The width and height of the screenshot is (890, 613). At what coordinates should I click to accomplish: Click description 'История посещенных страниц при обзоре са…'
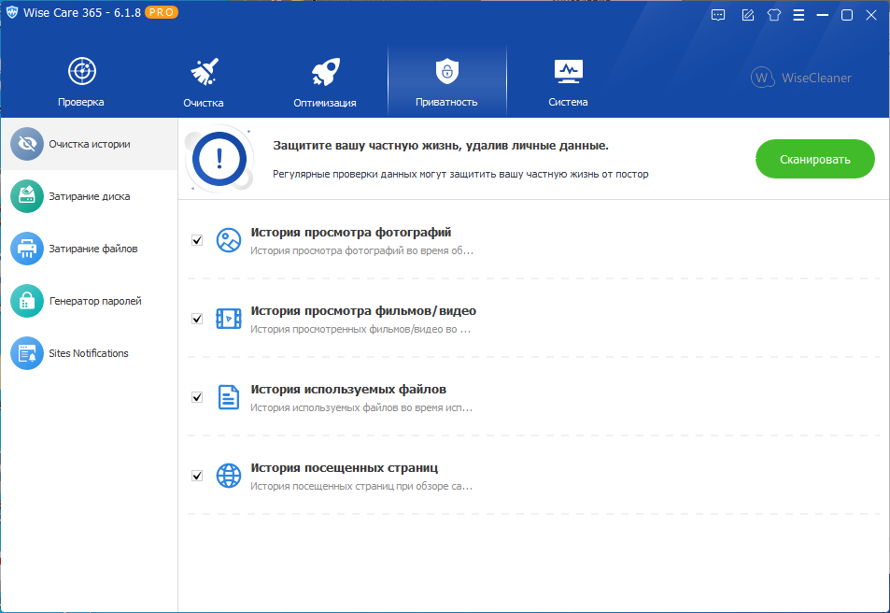coord(361,486)
